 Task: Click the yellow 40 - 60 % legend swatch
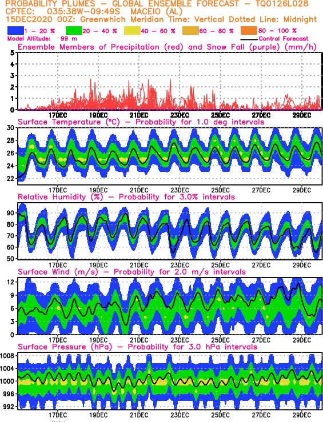(132, 31)
